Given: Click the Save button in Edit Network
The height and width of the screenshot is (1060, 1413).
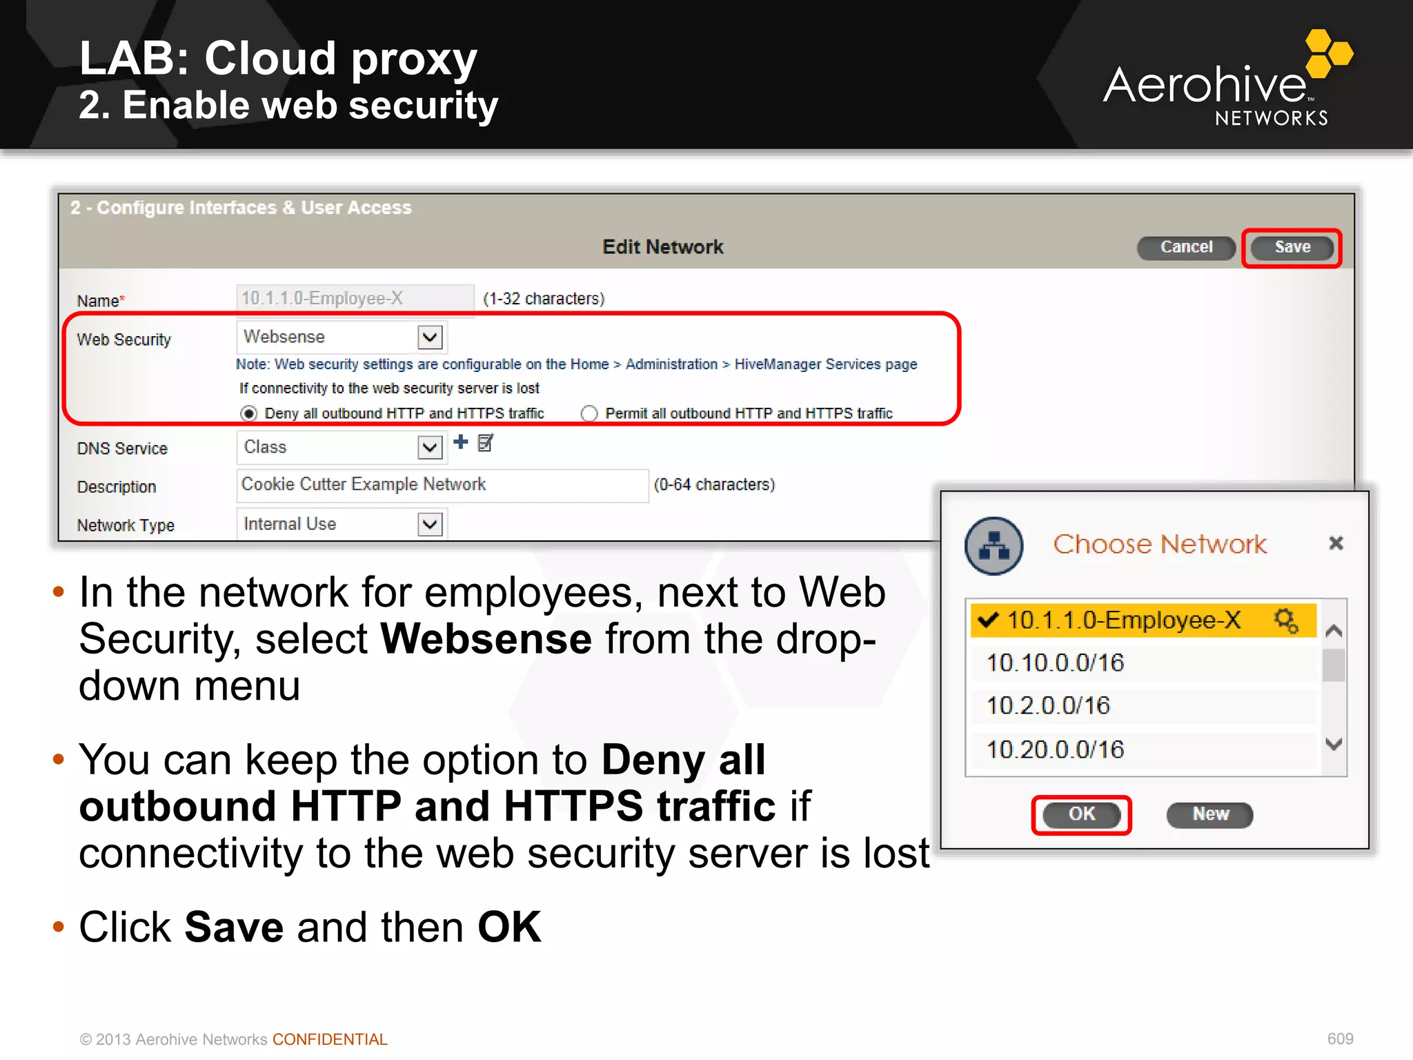Looking at the screenshot, I should tap(1292, 247).
